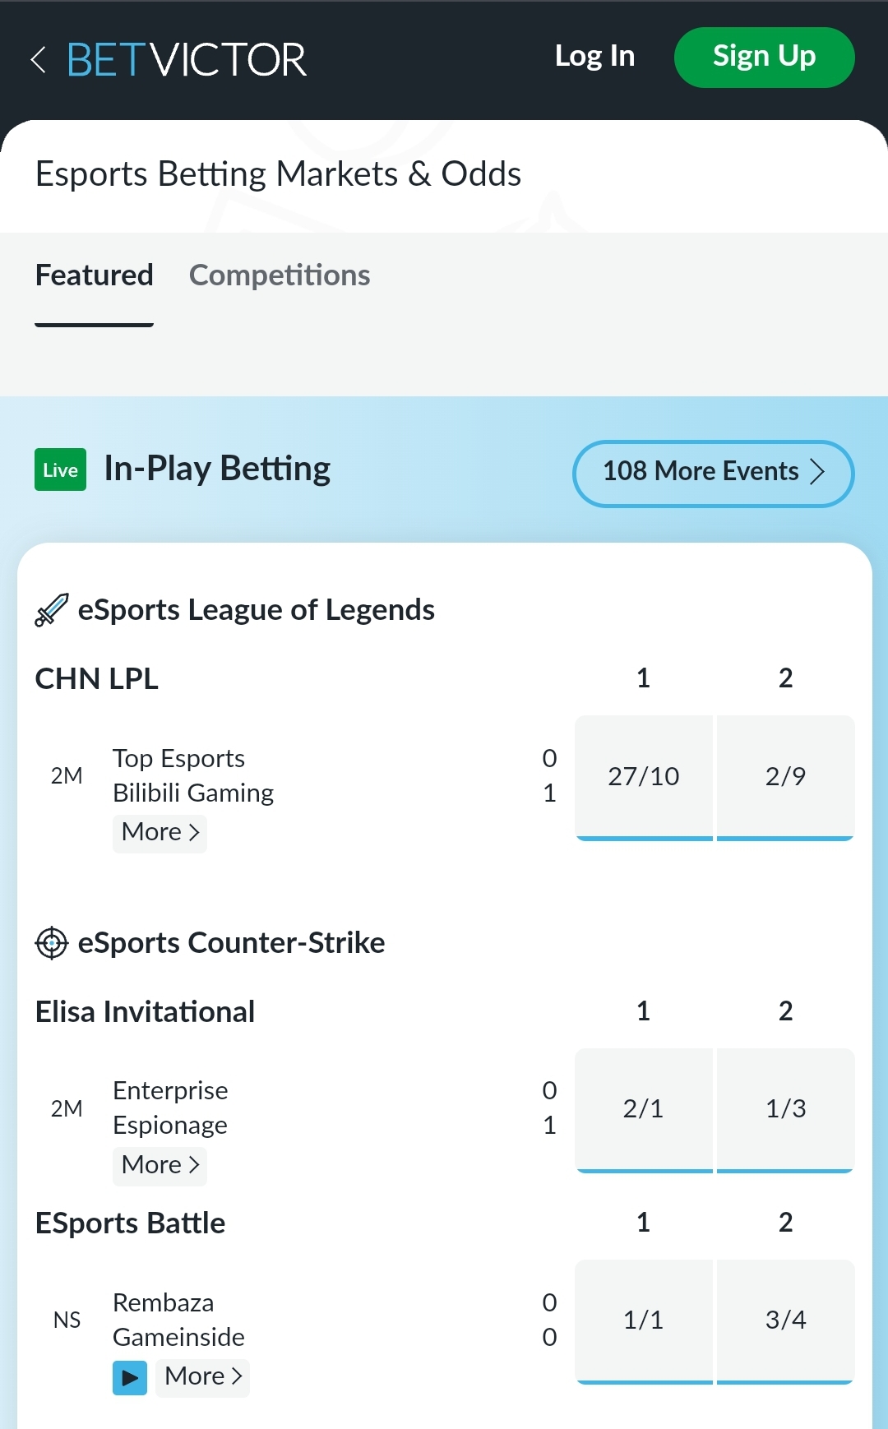Select the 2/1 odds for Enterprise
The height and width of the screenshot is (1429, 888).
click(644, 1109)
